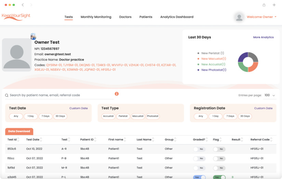
Task: Filter Registration Date by 30 Days
Action: tap(245, 116)
